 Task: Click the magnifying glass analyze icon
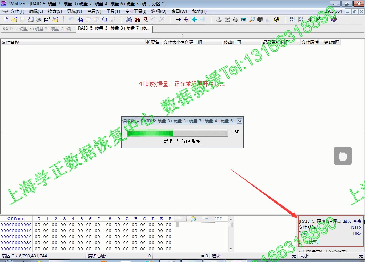(252, 20)
